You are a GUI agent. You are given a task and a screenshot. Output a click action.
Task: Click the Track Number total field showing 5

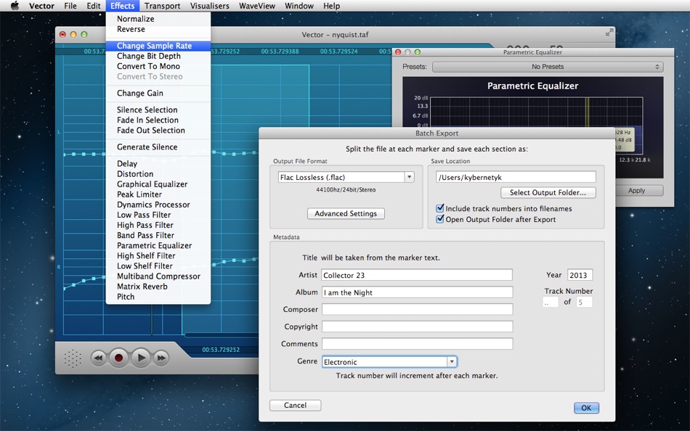point(584,302)
